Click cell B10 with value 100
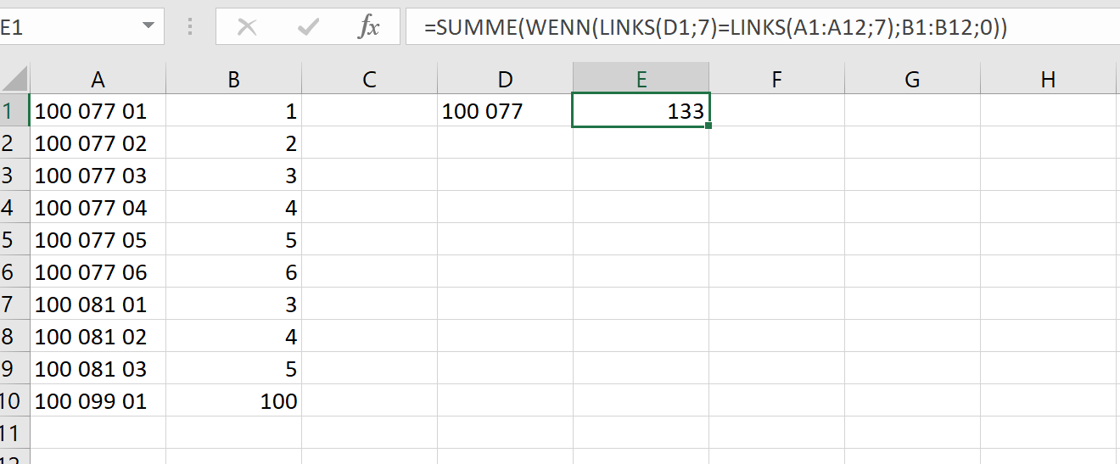 point(234,401)
